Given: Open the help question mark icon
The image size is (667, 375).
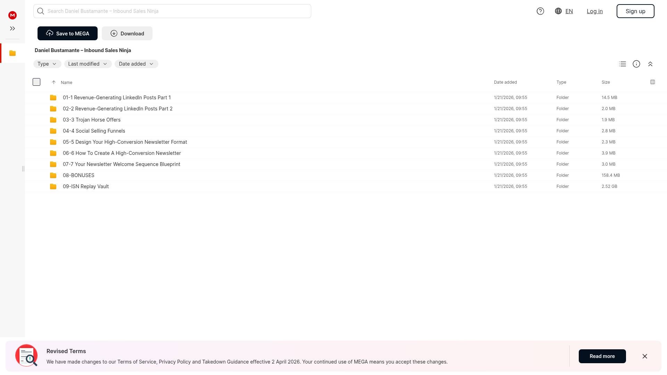Looking at the screenshot, I should (540, 11).
